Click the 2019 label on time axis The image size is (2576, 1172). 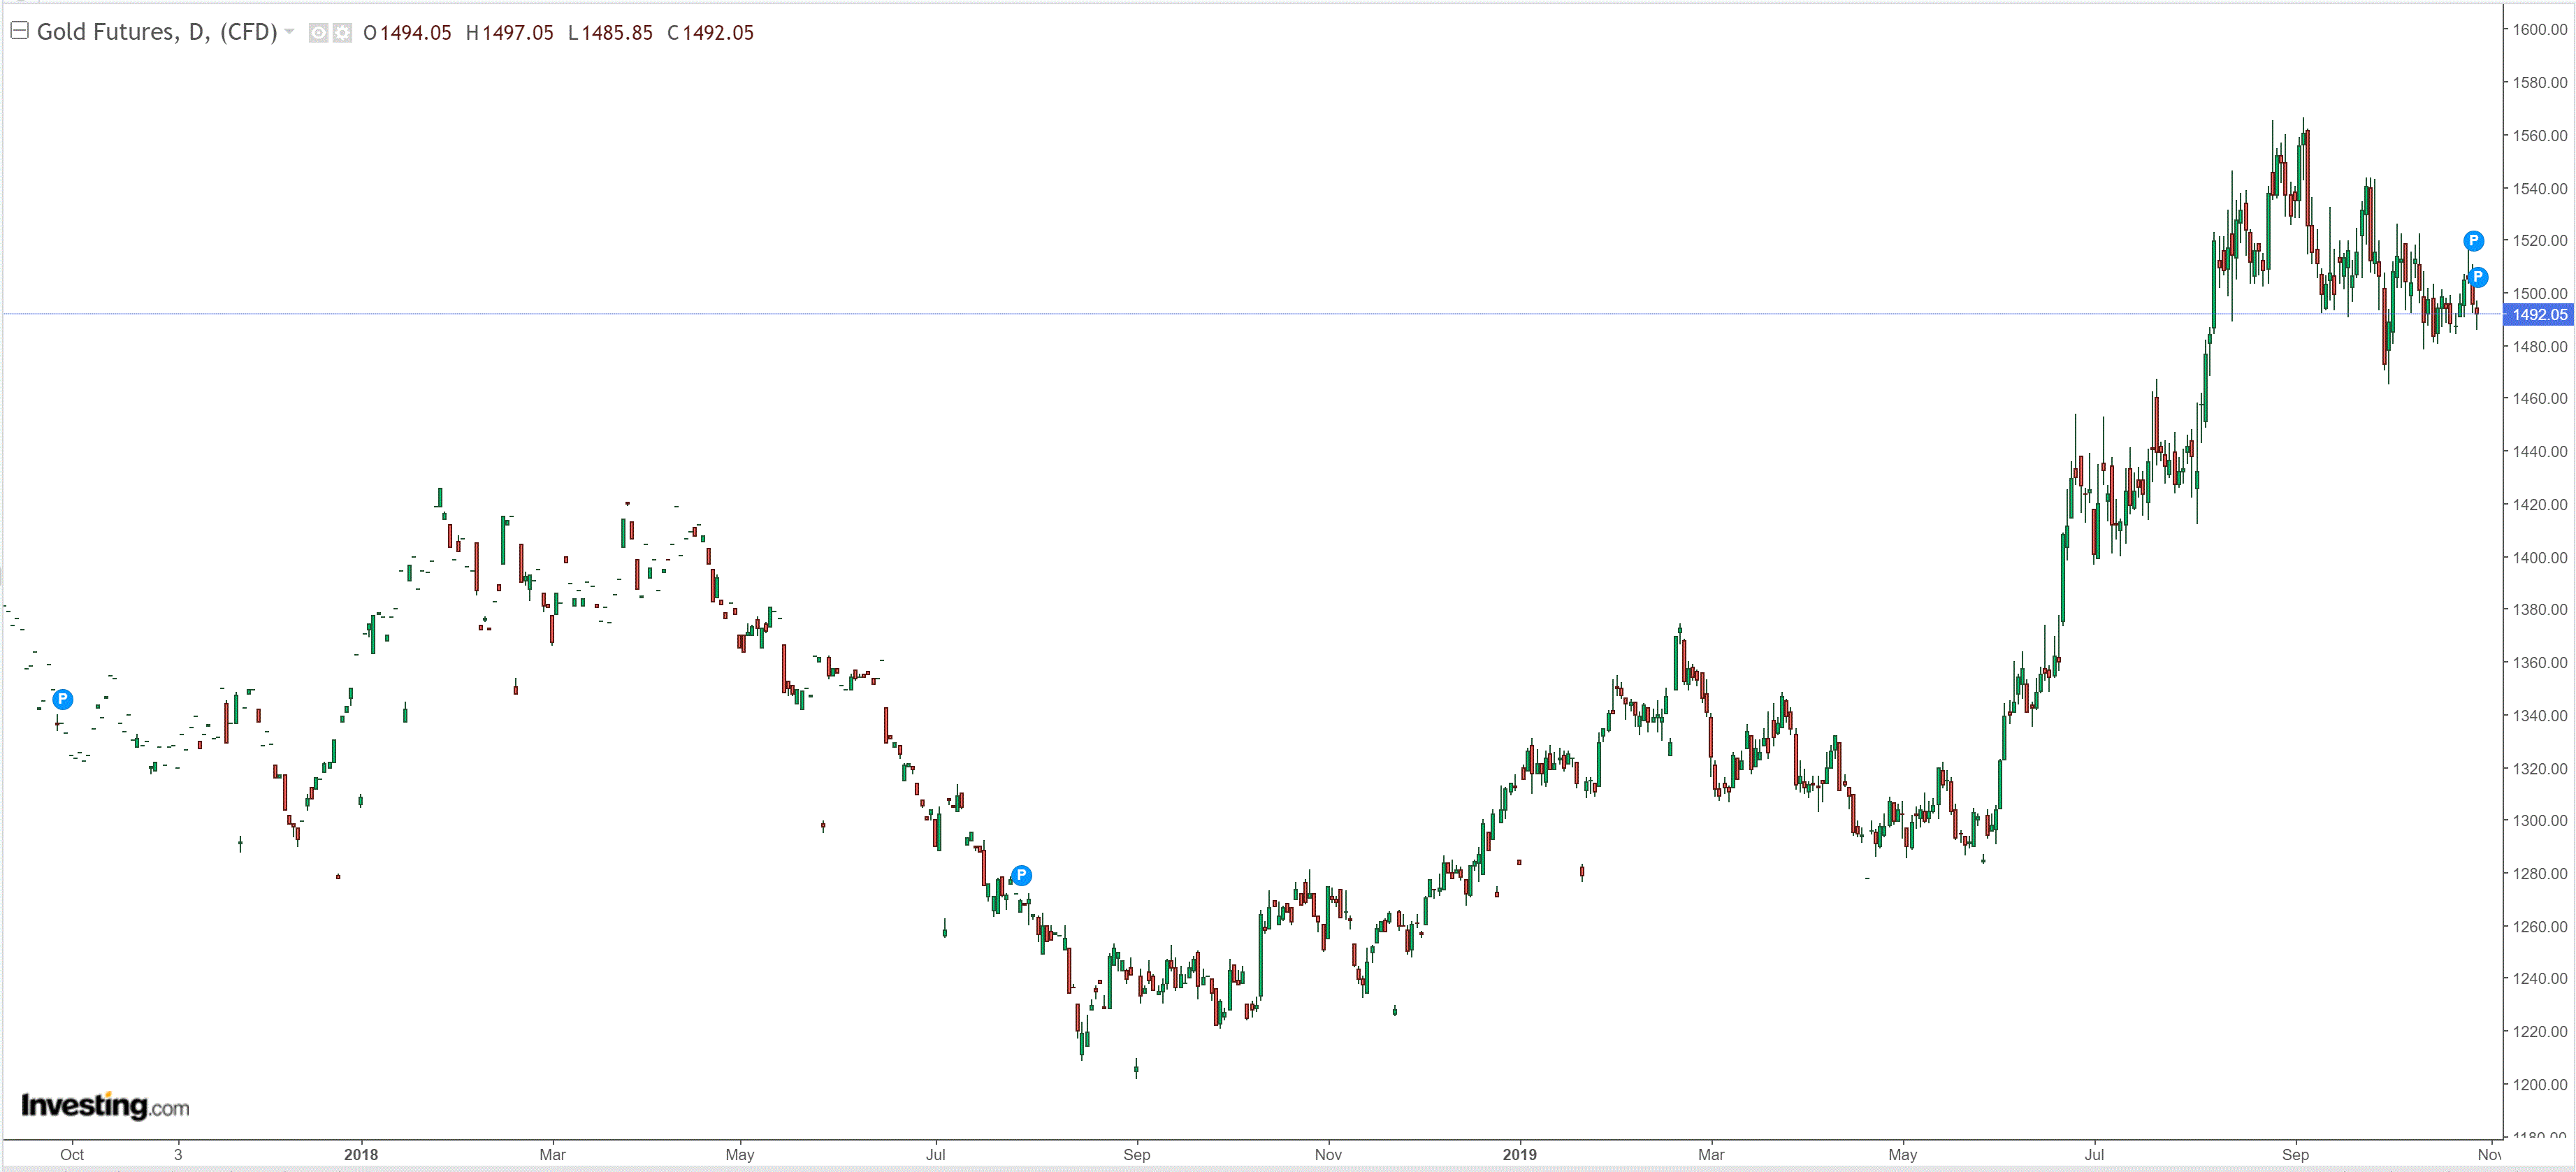1519,1154
